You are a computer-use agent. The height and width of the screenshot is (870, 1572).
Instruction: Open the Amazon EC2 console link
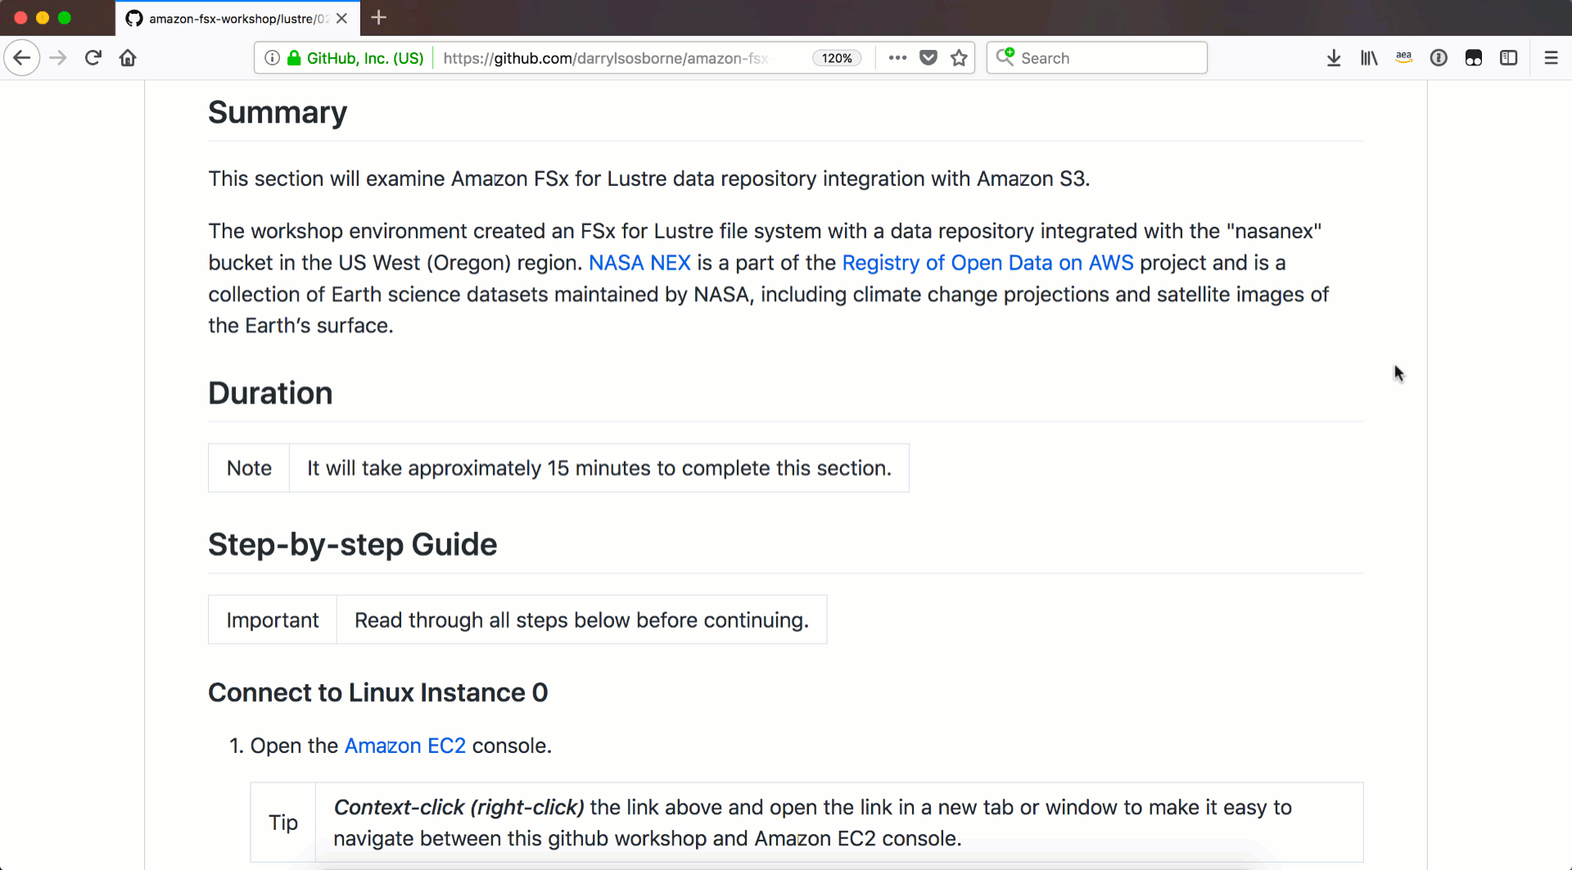point(405,746)
